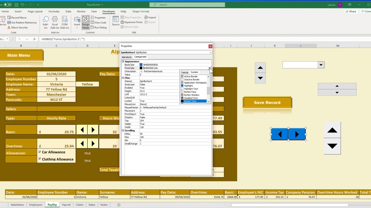
Task: Collapse the Misc category
Action: pos(123,78)
